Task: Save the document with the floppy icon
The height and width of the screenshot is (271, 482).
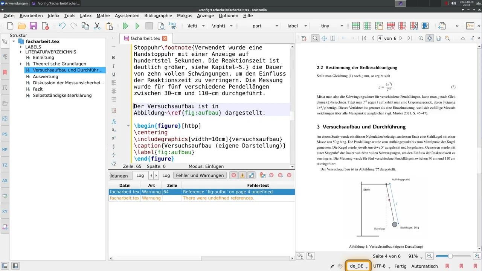Action: click(34, 26)
